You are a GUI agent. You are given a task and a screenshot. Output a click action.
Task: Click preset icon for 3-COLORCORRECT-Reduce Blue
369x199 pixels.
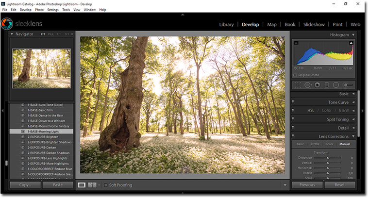tap(23, 169)
